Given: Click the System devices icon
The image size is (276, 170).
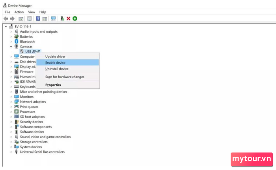Looking at the screenshot, I should [17, 147].
